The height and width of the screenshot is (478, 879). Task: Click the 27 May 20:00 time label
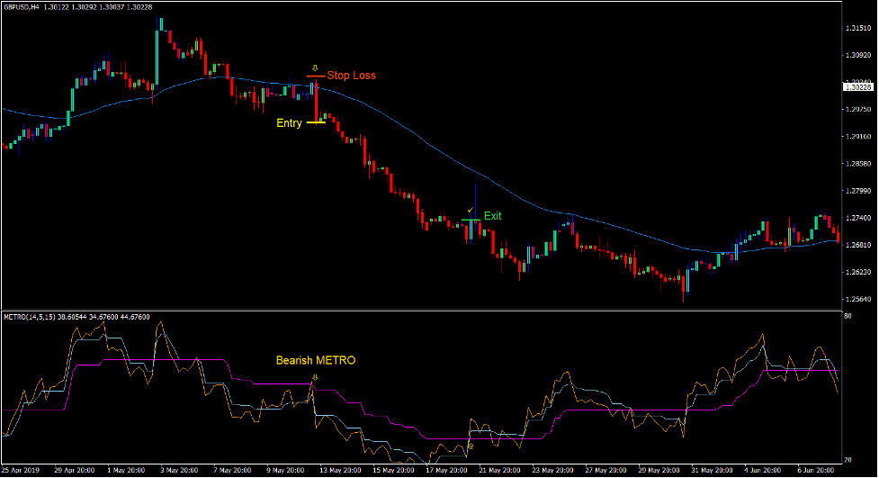point(606,470)
